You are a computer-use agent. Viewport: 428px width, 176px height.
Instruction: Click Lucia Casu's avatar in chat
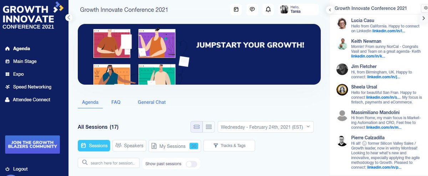coord(342,23)
